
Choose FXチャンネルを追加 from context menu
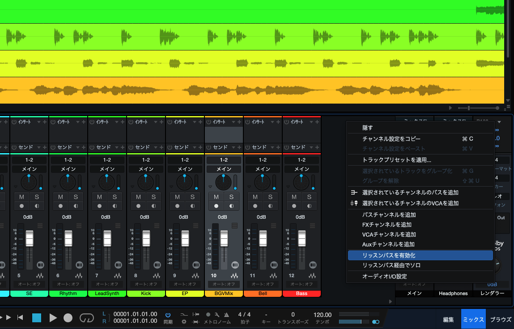387,225
